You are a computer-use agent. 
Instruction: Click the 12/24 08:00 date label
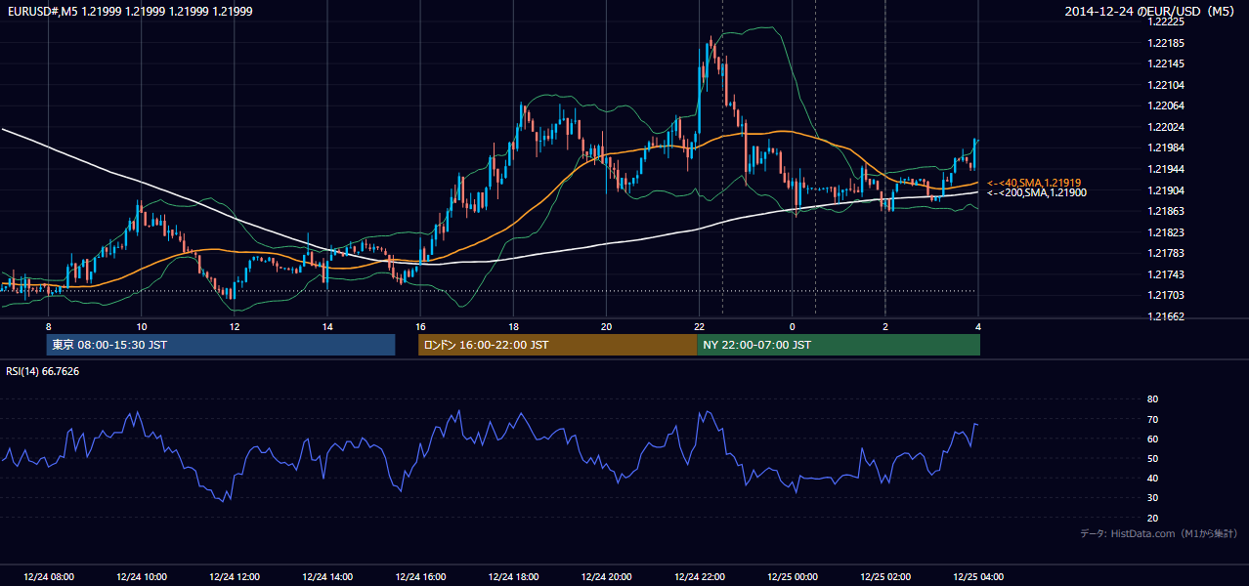(49, 576)
